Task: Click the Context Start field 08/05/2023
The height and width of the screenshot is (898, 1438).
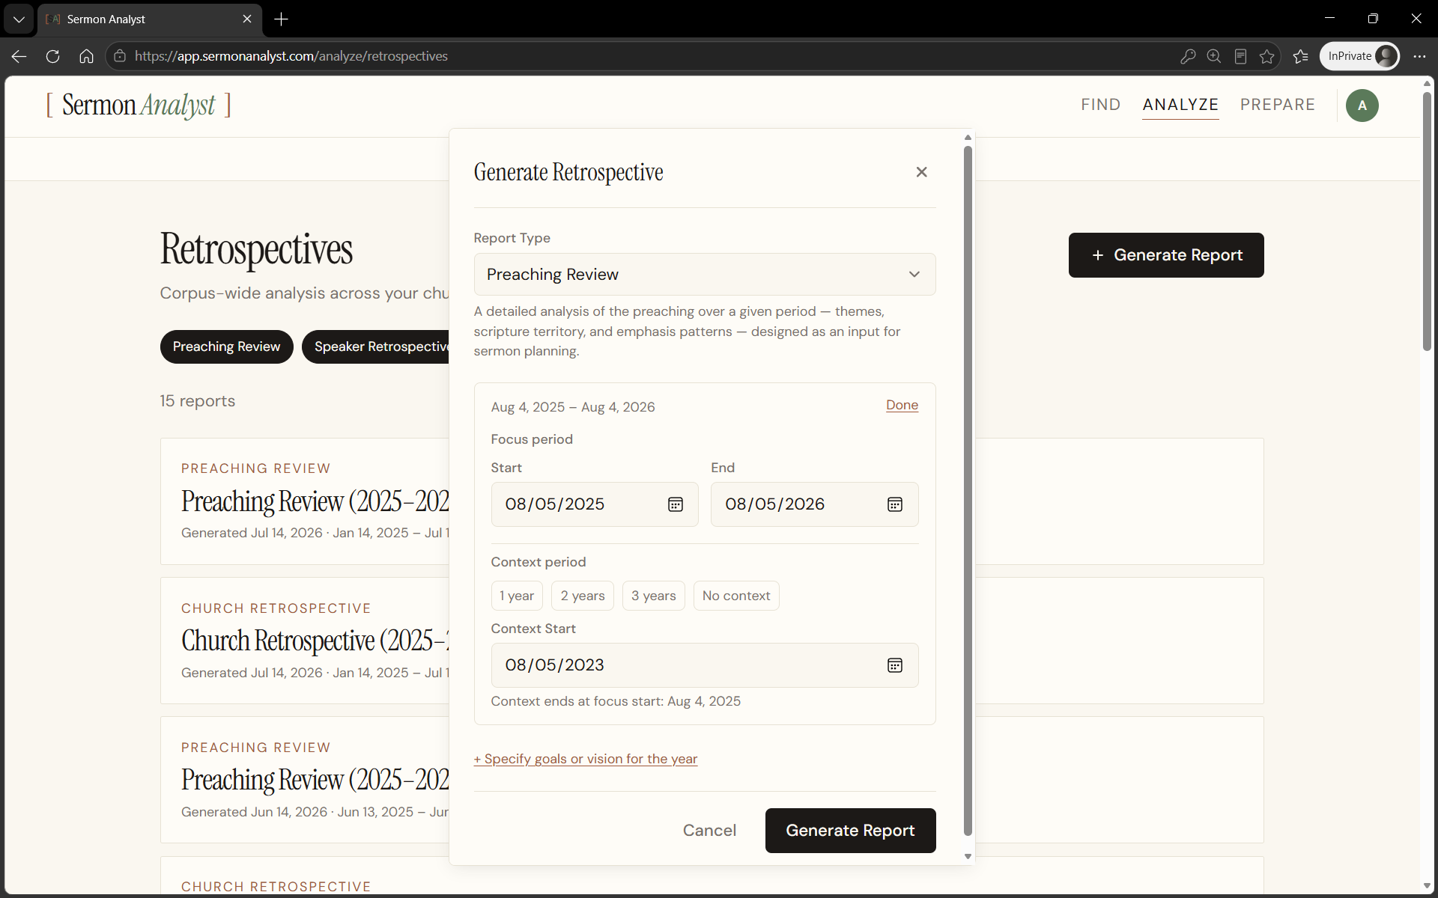Action: point(704,665)
